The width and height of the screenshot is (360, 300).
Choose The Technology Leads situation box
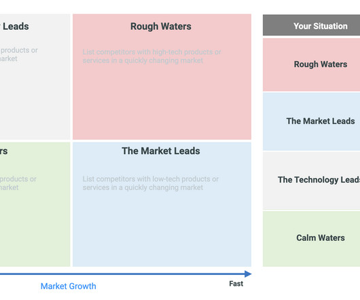[x=311, y=181]
